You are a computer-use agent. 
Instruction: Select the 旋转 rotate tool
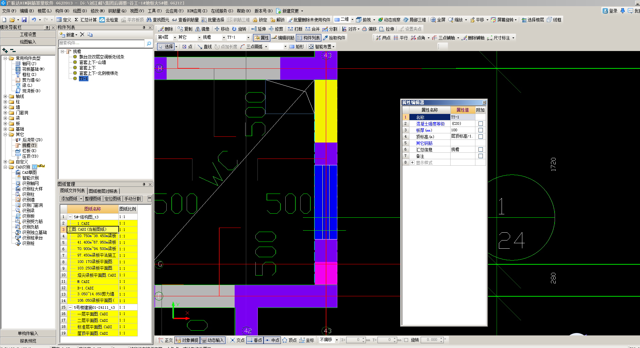(x=239, y=29)
